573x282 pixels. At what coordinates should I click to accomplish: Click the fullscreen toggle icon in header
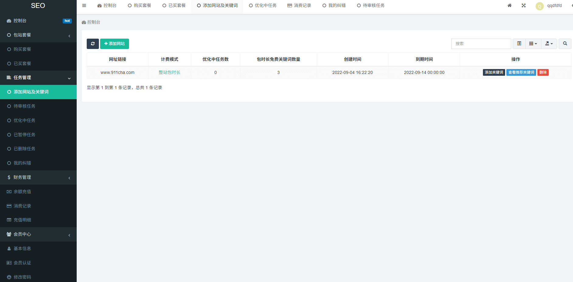click(523, 5)
